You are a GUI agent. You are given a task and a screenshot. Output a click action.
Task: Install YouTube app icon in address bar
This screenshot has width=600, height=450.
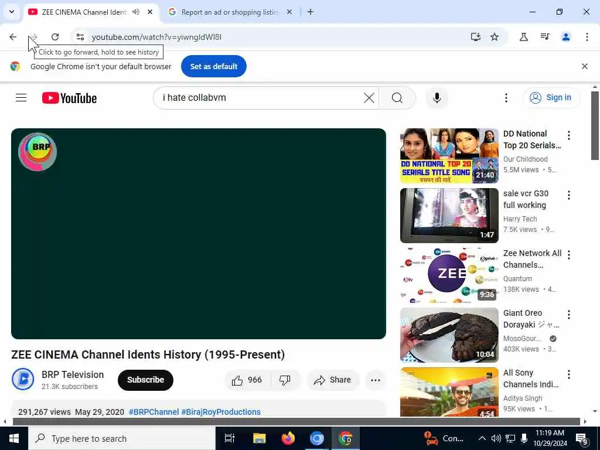[x=475, y=37]
